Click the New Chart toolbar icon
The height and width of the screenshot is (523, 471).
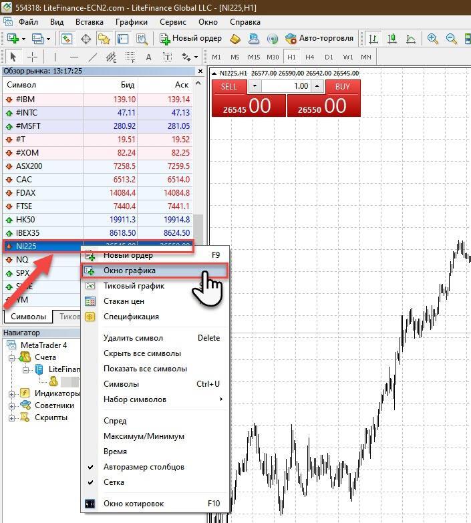point(13,39)
